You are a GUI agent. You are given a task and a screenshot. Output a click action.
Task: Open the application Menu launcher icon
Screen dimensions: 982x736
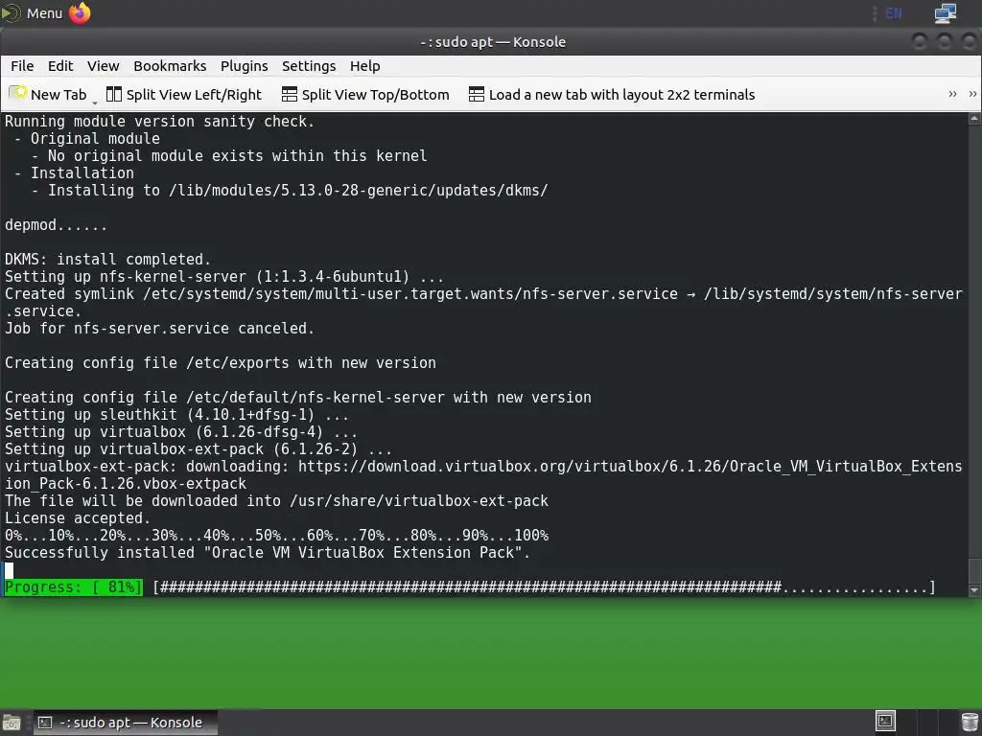pyautogui.click(x=11, y=13)
